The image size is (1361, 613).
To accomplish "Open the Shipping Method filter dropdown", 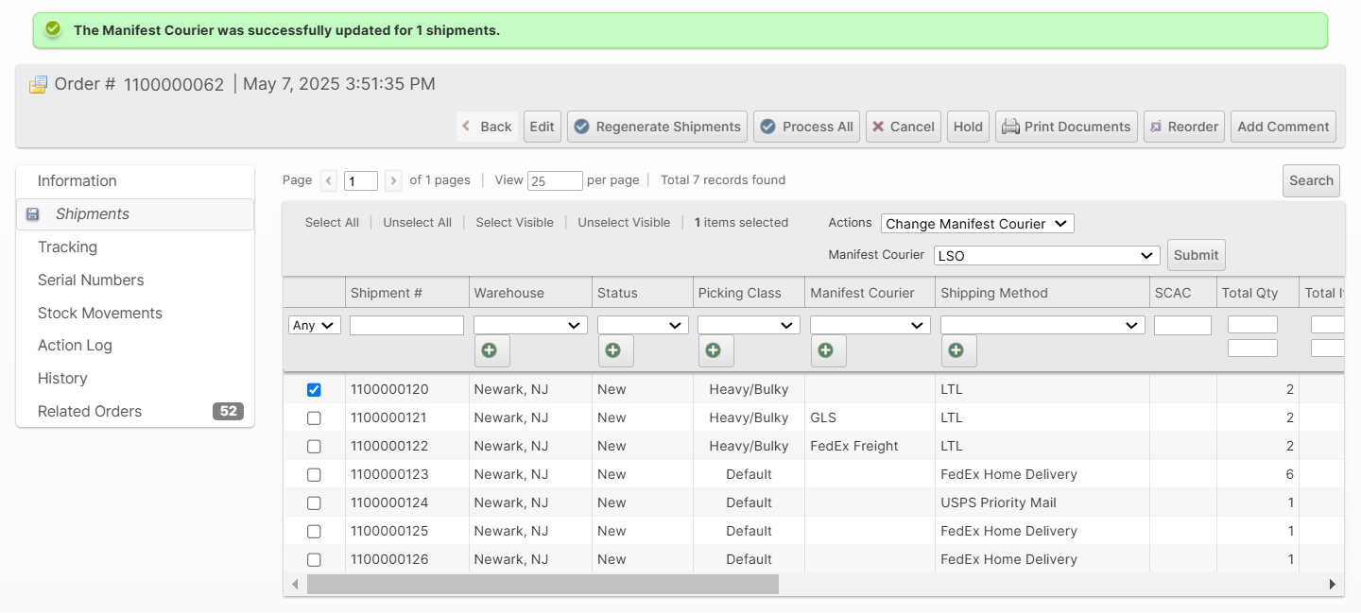I will 1042,325.
